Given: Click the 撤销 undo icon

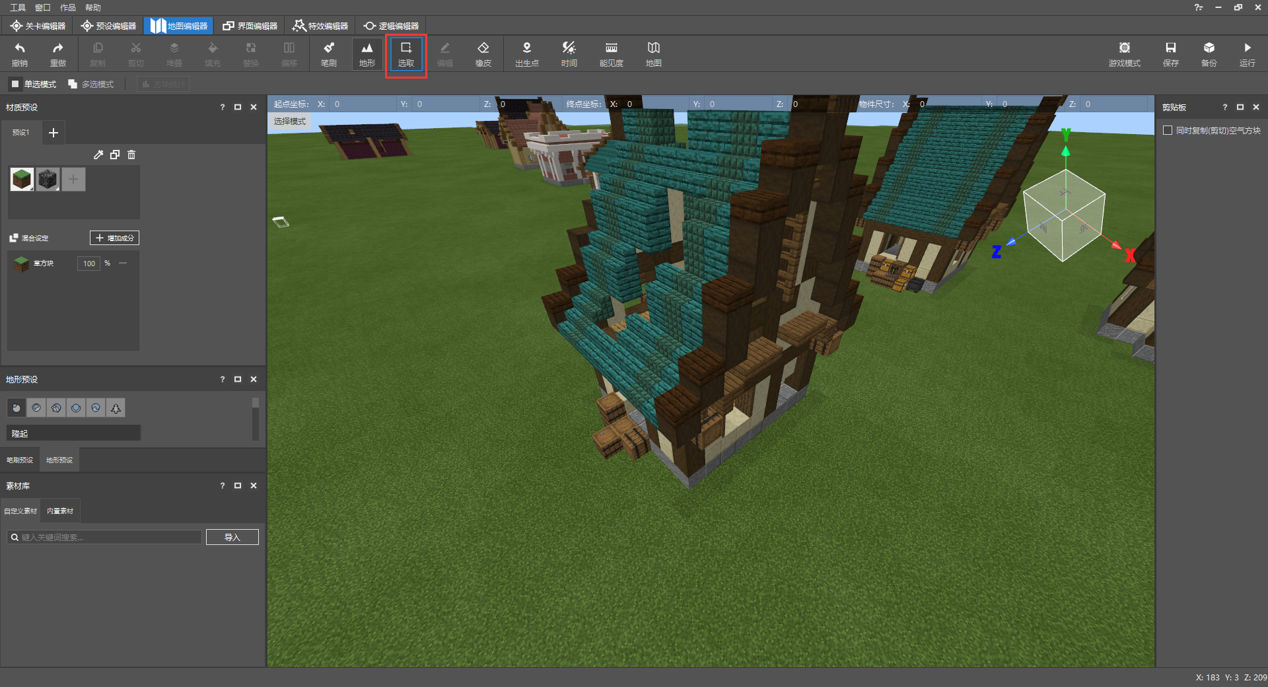Looking at the screenshot, I should 20,54.
